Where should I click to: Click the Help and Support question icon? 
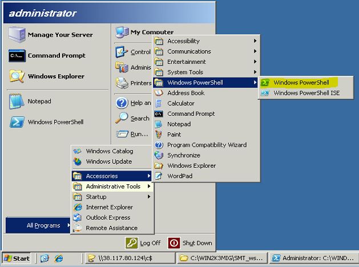point(122,103)
